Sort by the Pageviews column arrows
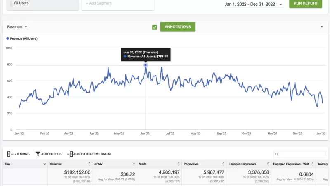Screen dimensions: 330x186 tap(223, 164)
